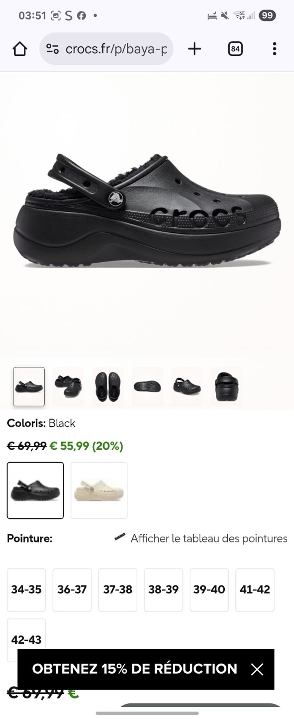
Task: Select size 34-35
Action: [26, 590]
